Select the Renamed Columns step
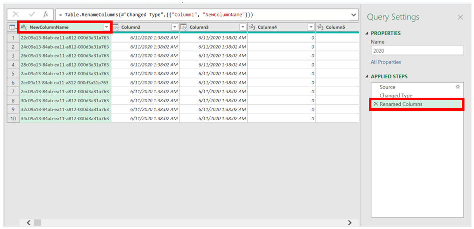 [x=417, y=104]
